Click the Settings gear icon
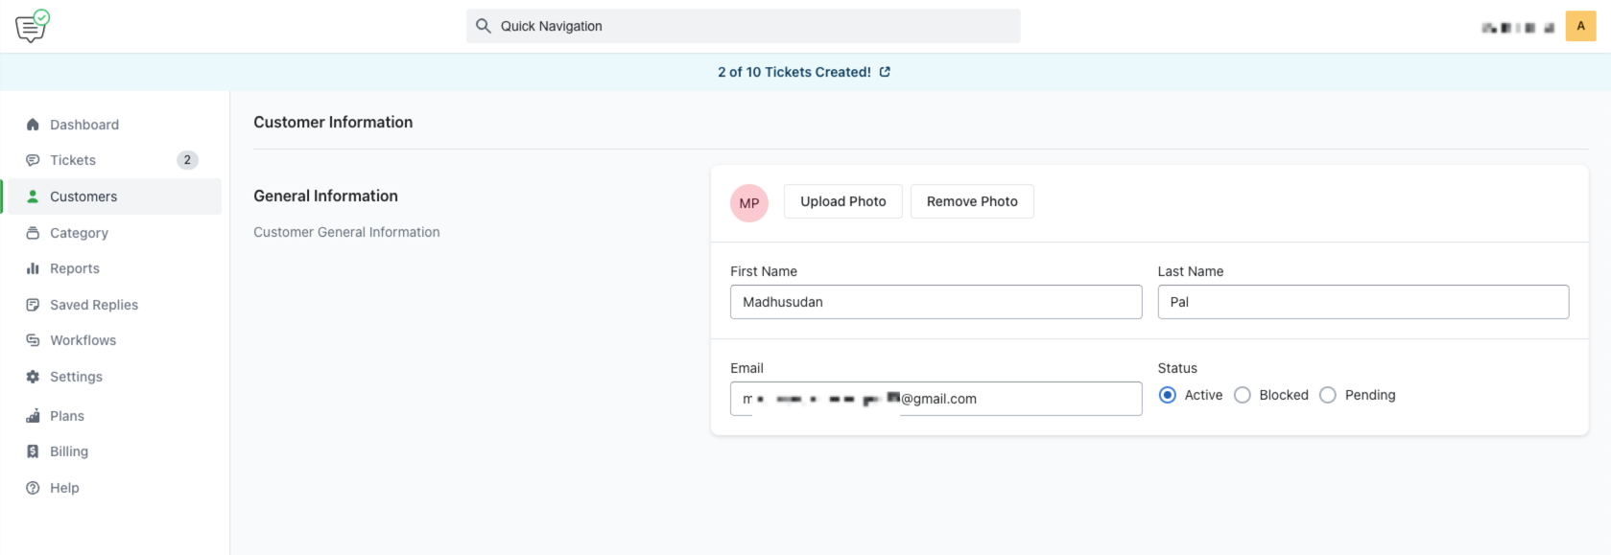 pyautogui.click(x=33, y=377)
